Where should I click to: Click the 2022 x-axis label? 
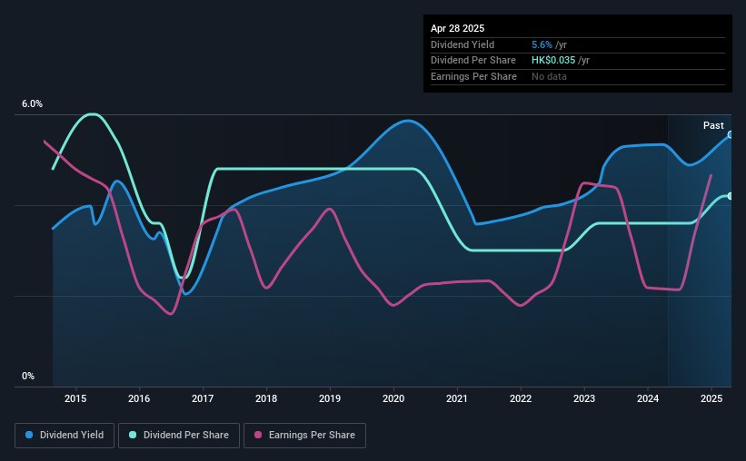521,398
